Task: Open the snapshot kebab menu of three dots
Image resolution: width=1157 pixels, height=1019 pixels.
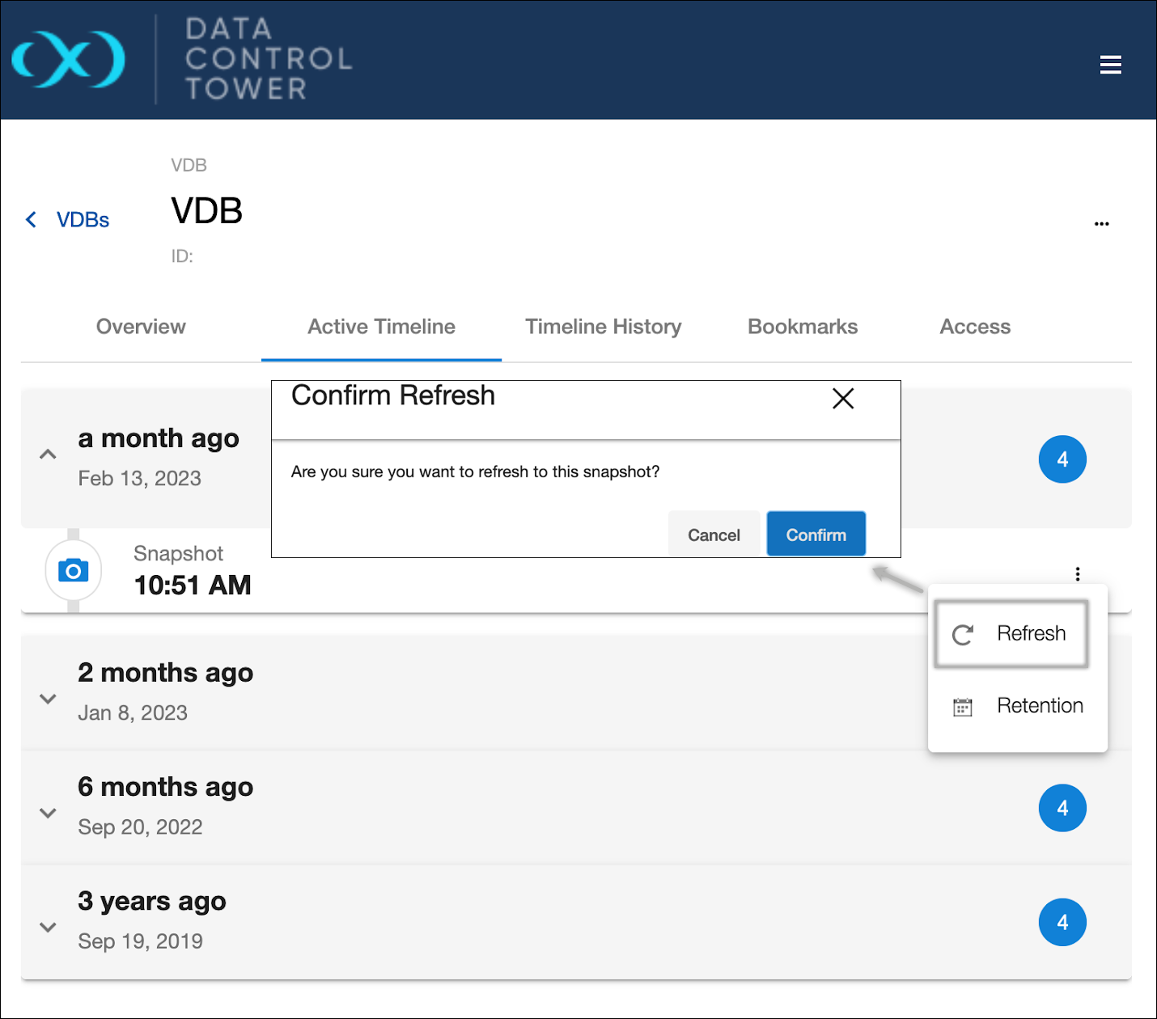Action: (x=1079, y=573)
